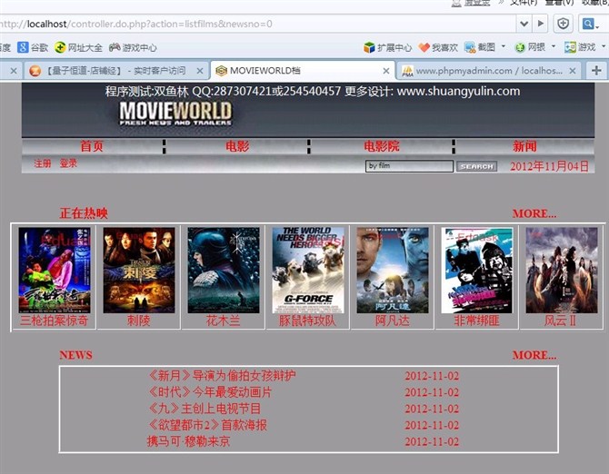
Task: Open the 三枪拍案惊奇 poster
Action: pos(55,270)
